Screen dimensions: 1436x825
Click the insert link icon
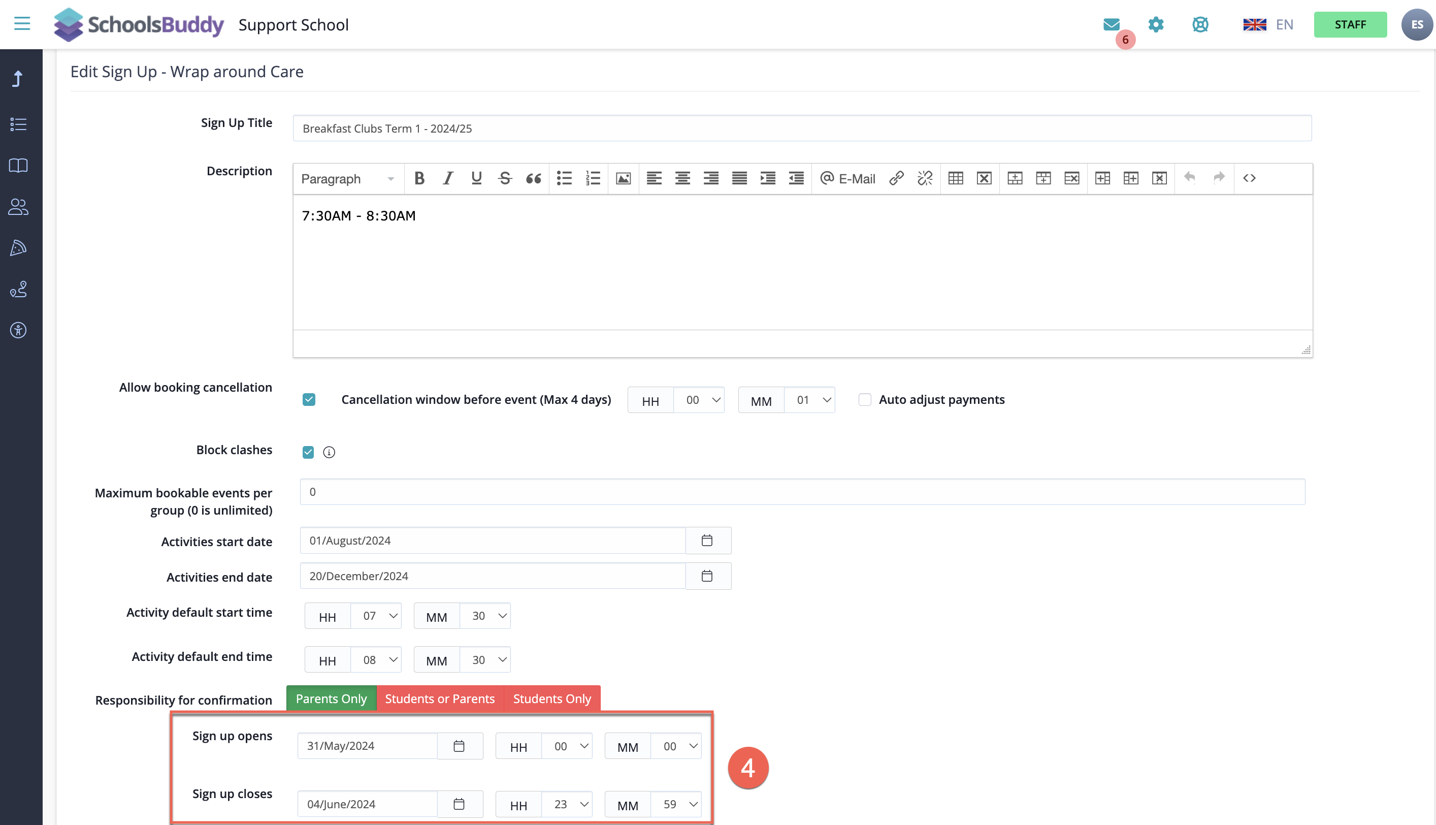point(896,178)
